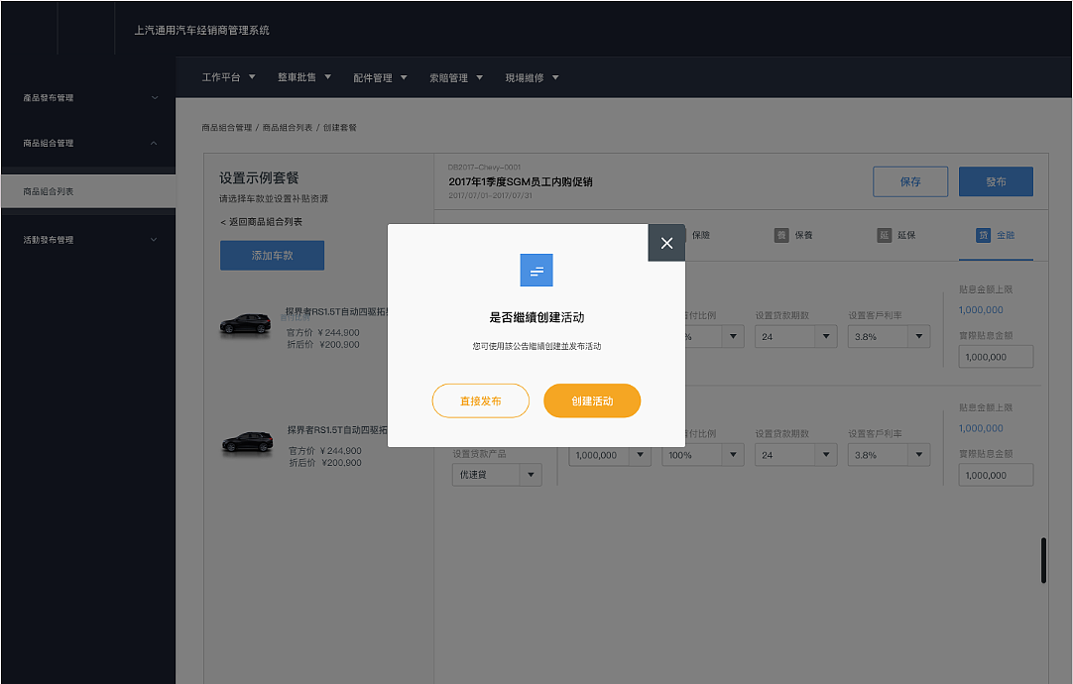This screenshot has height=684, width=1073.
Task: Select 商品組合列表 in the sidebar
Action: pos(88,190)
